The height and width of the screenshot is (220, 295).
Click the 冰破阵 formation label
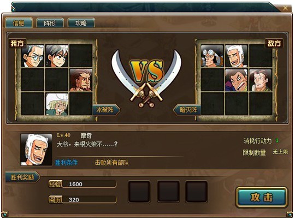106,110
